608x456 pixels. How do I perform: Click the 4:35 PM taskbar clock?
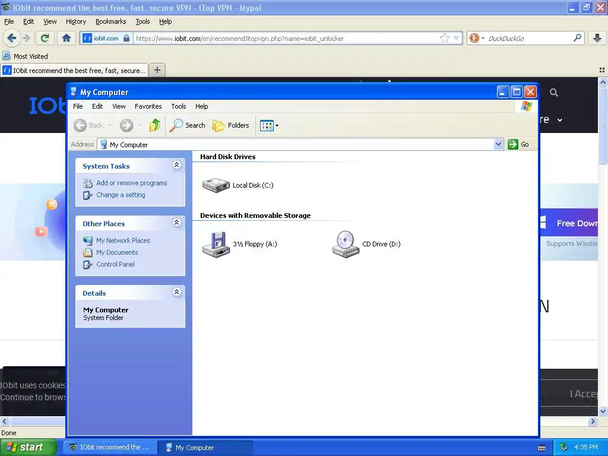pos(586,447)
